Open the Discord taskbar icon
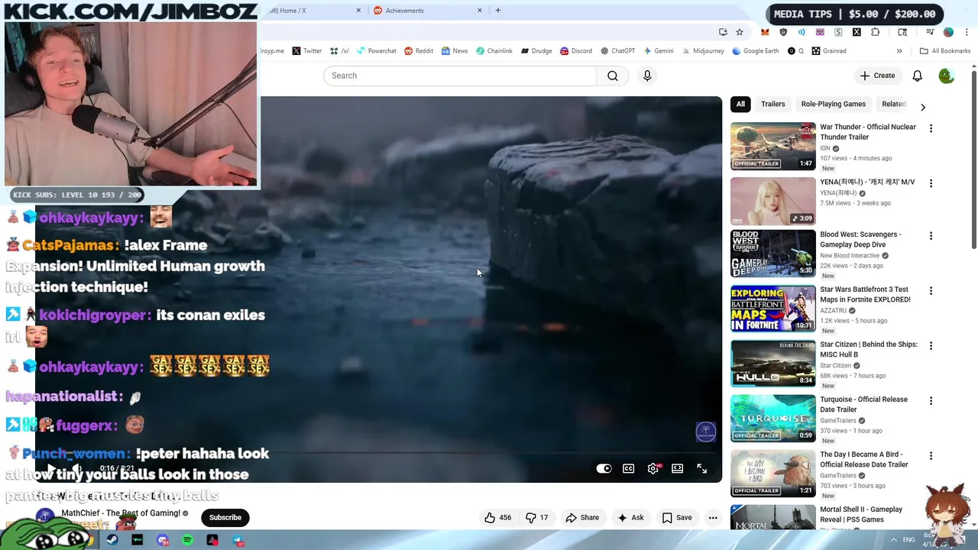This screenshot has height=550, width=978. click(x=163, y=540)
